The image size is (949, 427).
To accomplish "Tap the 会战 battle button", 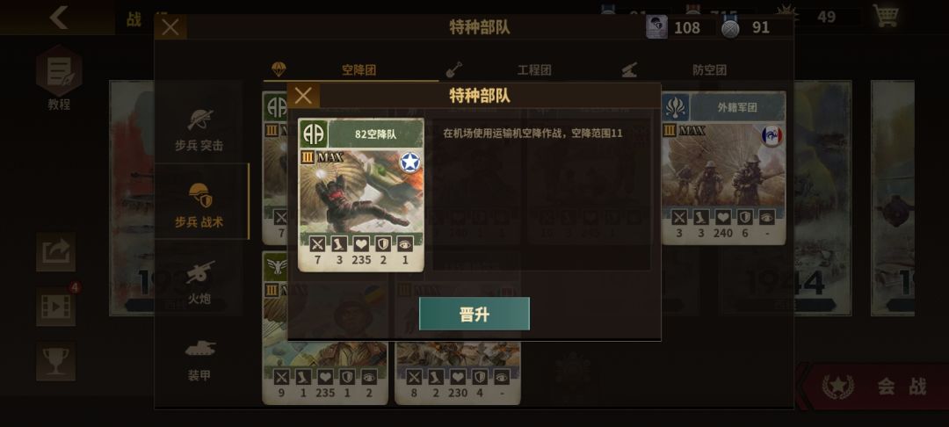I will [x=874, y=386].
